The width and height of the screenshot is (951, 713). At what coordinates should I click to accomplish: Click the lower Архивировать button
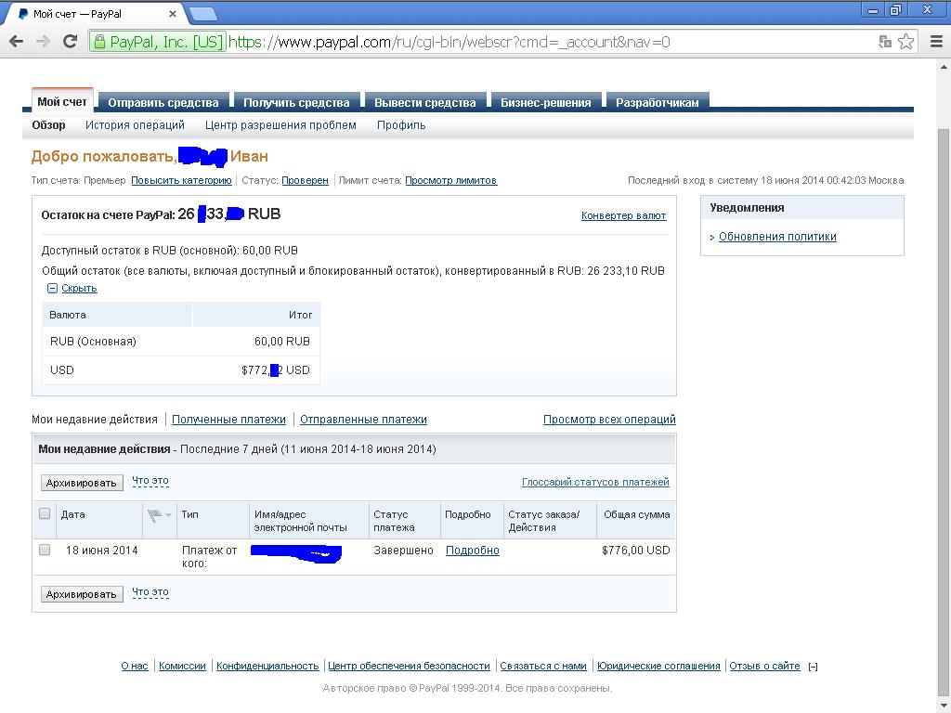click(x=82, y=594)
